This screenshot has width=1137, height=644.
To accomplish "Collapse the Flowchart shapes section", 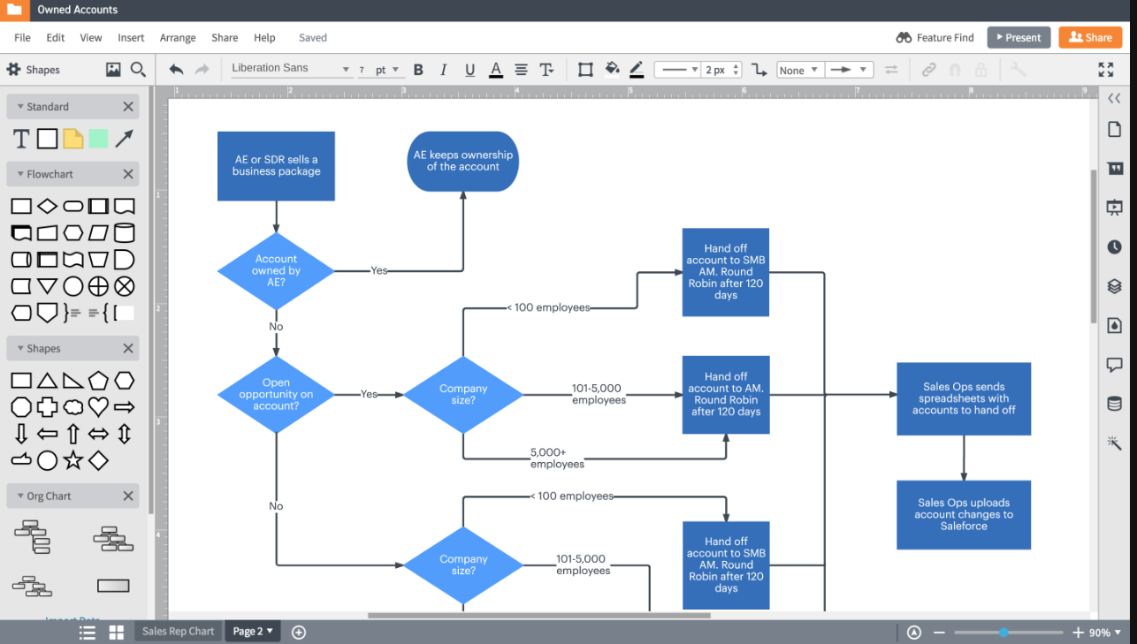I will 21,175.
